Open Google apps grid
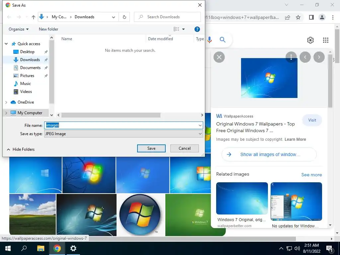Viewport: 340px width, 255px height. [x=326, y=40]
